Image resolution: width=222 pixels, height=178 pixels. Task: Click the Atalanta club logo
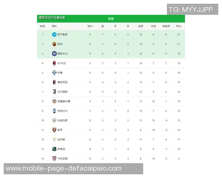tap(54, 111)
